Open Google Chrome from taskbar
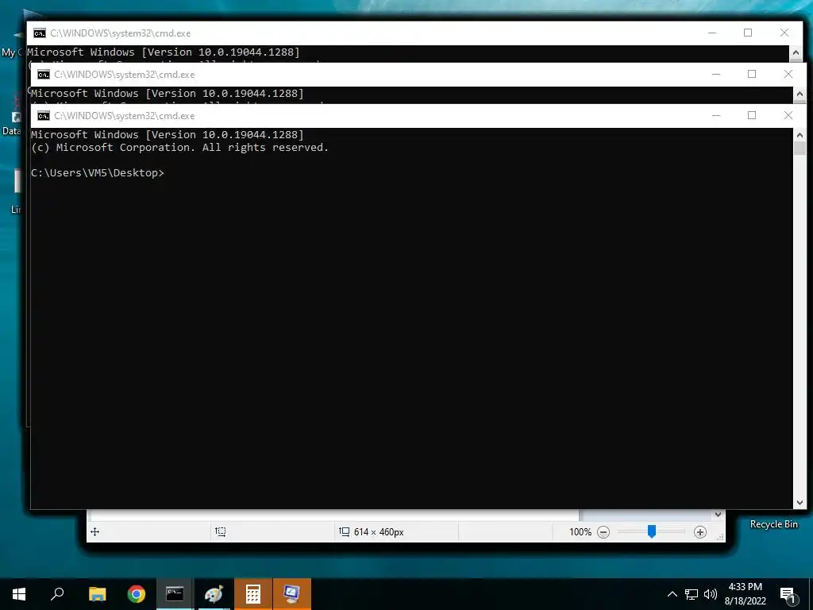 137,594
